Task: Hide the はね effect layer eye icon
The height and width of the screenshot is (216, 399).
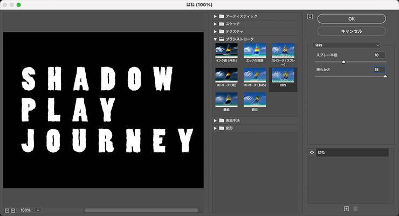Action: point(312,153)
